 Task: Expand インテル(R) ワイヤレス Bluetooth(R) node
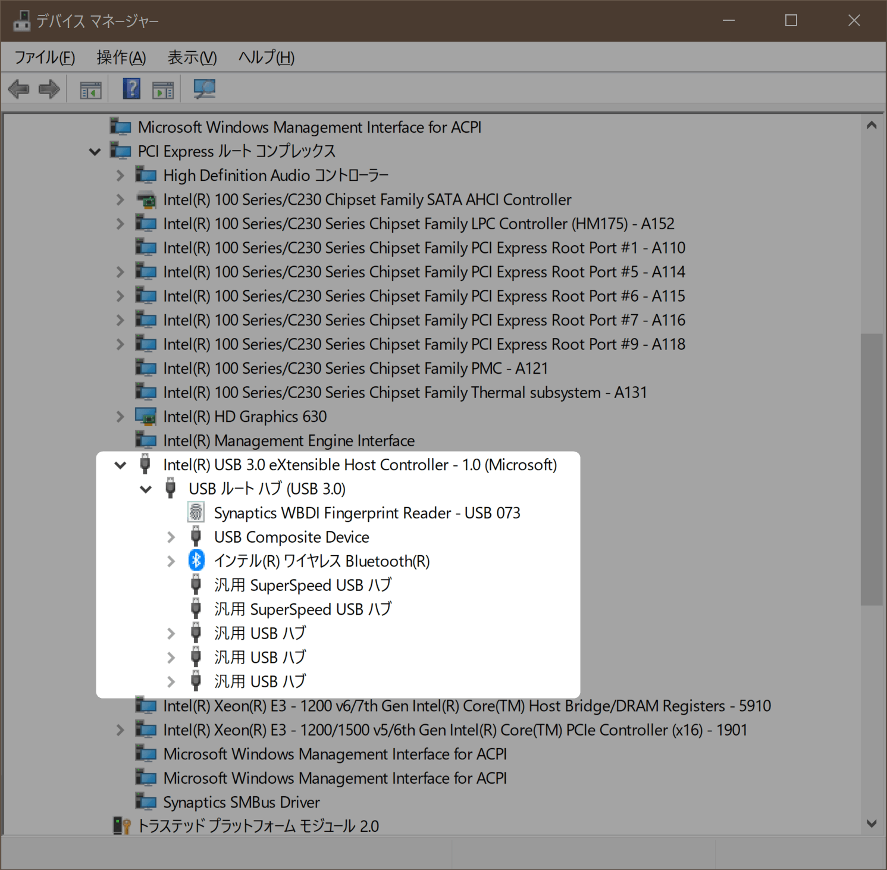tap(171, 561)
